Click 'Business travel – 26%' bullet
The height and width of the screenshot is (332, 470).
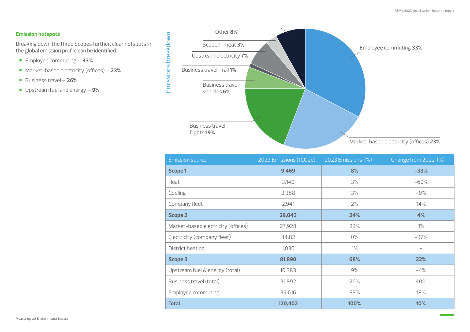tap(51, 80)
